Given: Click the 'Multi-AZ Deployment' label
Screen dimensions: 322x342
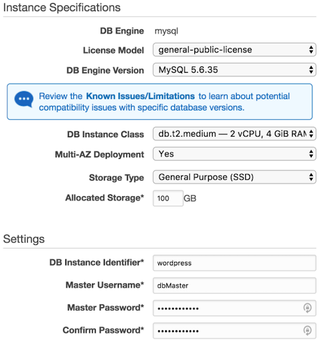Looking at the screenshot, I should [x=99, y=155].
